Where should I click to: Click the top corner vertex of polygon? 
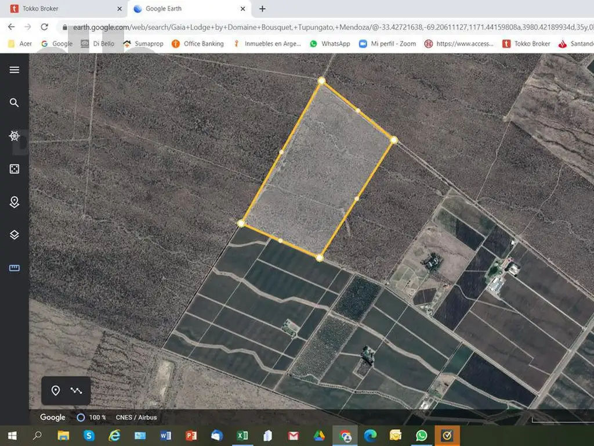click(321, 81)
